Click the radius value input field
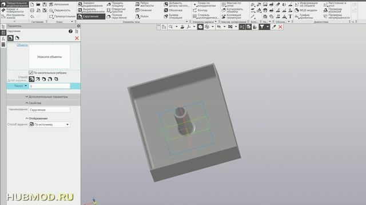This screenshot has height=205, width=366. pos(50,86)
